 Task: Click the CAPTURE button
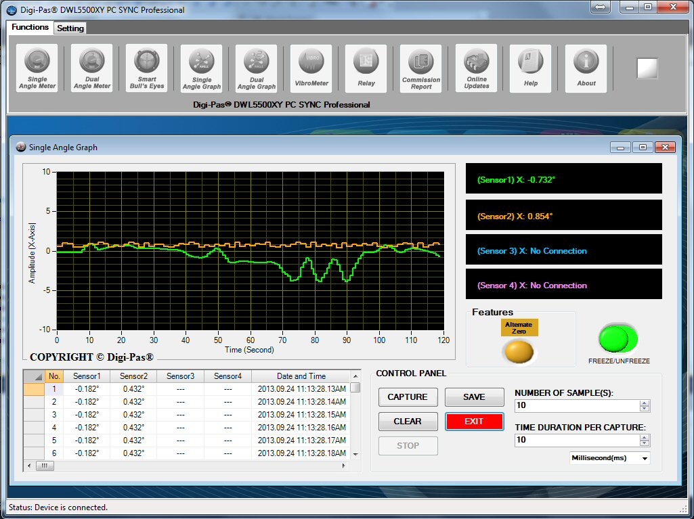pyautogui.click(x=408, y=397)
